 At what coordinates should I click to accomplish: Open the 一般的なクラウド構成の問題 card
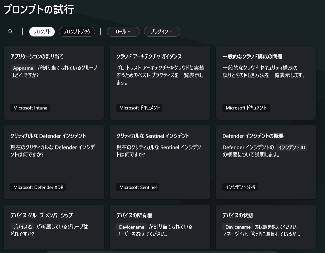tap(266, 83)
